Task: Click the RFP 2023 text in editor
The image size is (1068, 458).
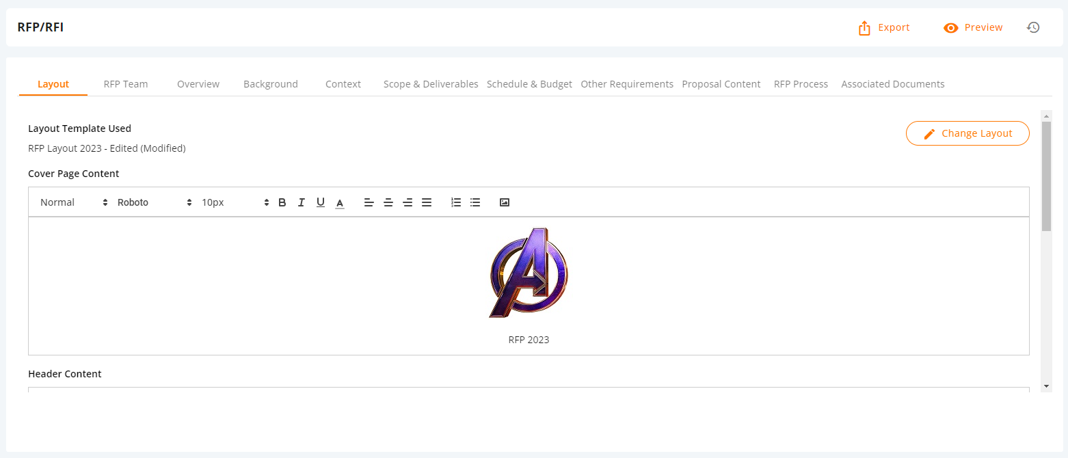Action: click(x=529, y=340)
